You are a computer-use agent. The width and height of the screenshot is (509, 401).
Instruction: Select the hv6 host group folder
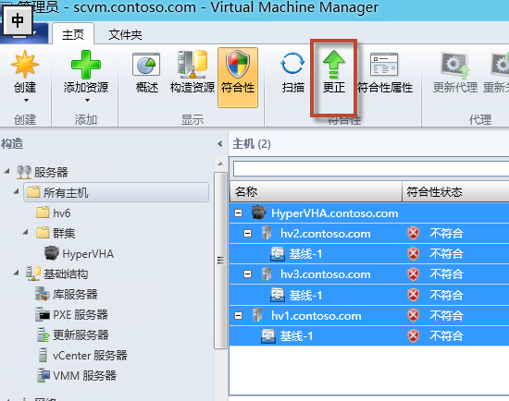54,213
